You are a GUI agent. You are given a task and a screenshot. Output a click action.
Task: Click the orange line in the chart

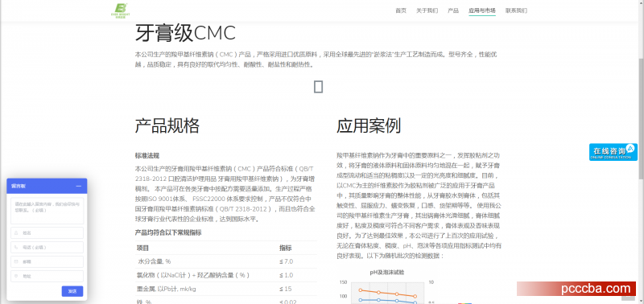coord(388,293)
